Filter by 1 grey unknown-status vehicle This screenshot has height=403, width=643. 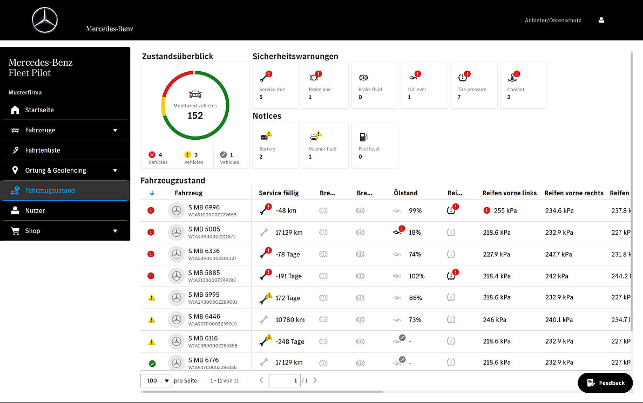[230, 158]
